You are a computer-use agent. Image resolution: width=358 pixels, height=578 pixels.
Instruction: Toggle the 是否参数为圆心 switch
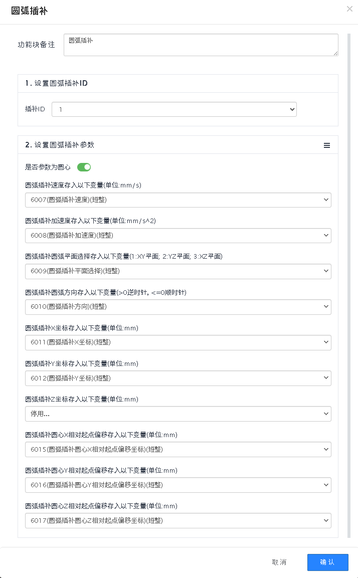(x=84, y=167)
